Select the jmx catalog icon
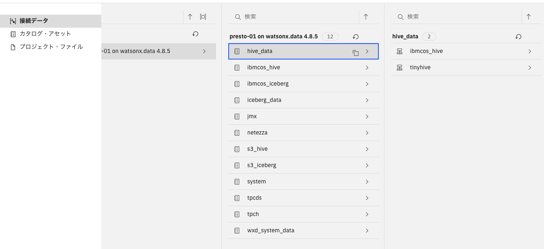 (x=237, y=117)
